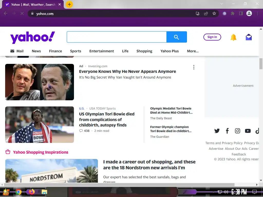Viewport: 263px width, 197px height.
Task: Expand the More... navigation menu
Action: [193, 51]
